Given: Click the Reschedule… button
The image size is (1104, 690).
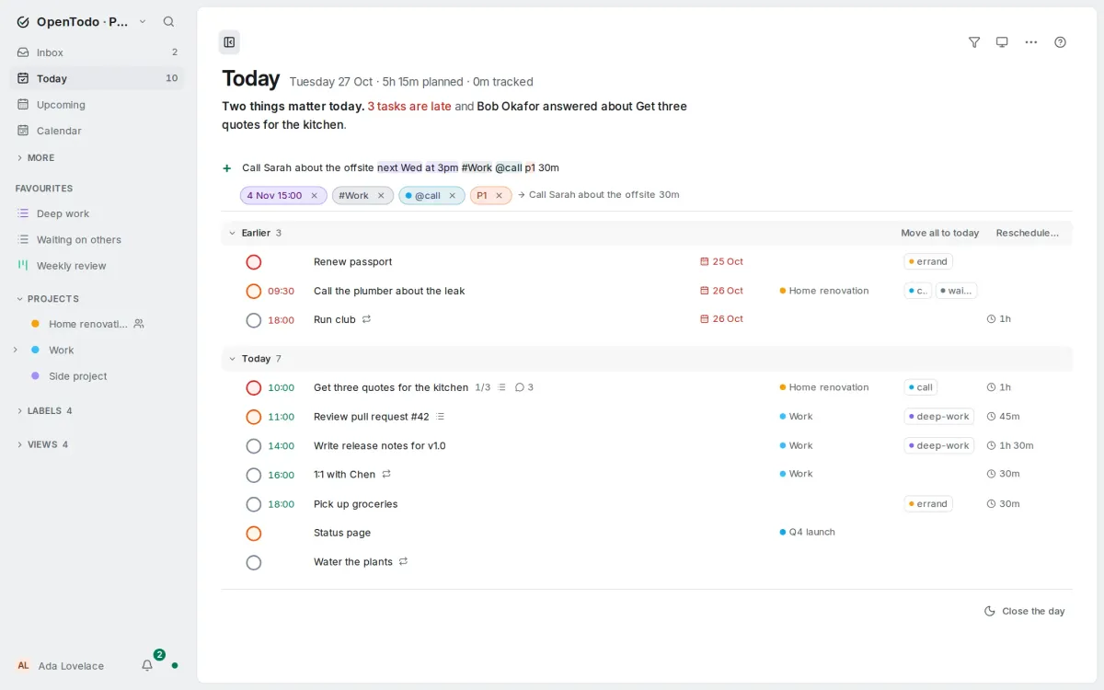Looking at the screenshot, I should click(1027, 233).
